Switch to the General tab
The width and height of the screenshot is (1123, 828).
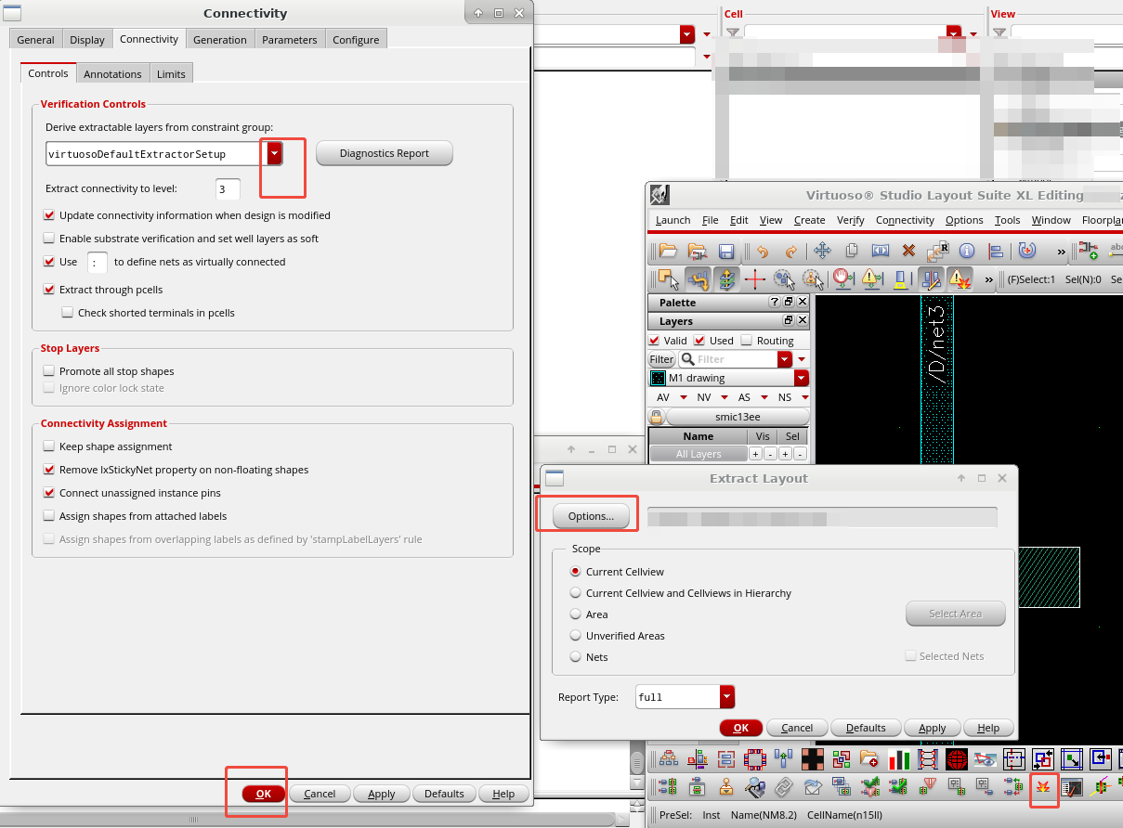pyautogui.click(x=35, y=40)
